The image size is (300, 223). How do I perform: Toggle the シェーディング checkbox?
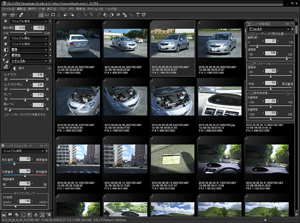pyautogui.click(x=251, y=34)
